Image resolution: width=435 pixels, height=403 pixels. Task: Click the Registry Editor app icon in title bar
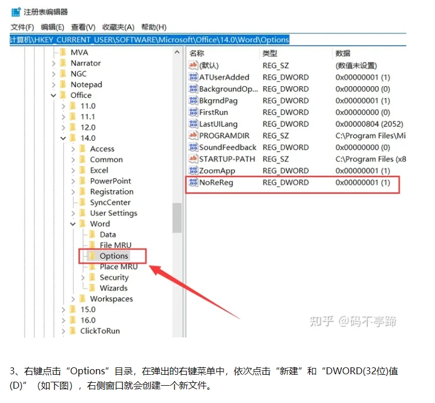click(x=16, y=11)
